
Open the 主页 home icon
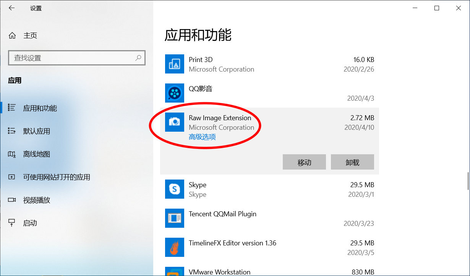click(12, 36)
